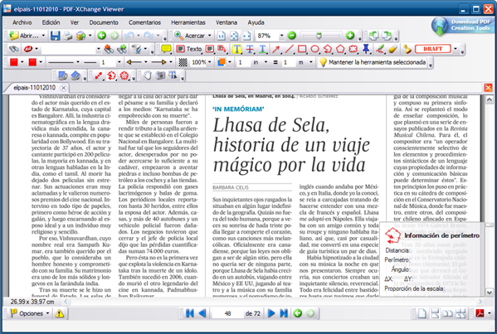Open the 'm' units dropdown
This screenshot has width=497, height=334.
[x=311, y=62]
